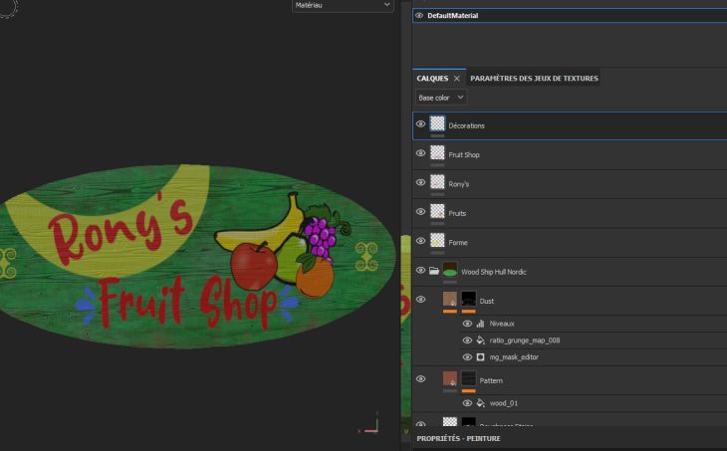This screenshot has width=727, height=451.
Task: Open the Base color channel dropdown
Action: pyautogui.click(x=441, y=98)
